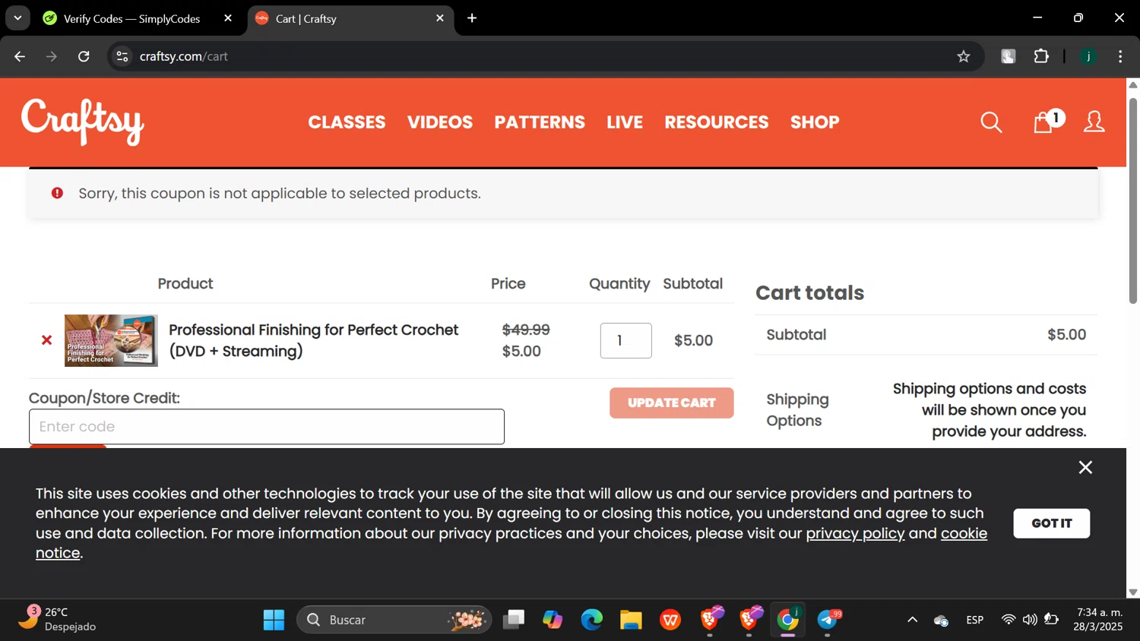1140x641 pixels.
Task: Open OneDrive cloud tray icon
Action: click(x=941, y=620)
